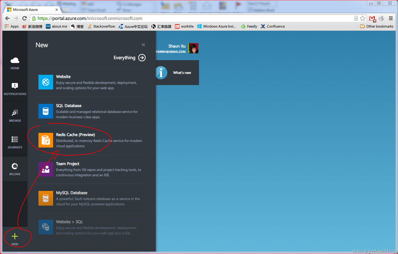The width and height of the screenshot is (398, 254).
Task: Click the Team Project title text
Action: tap(68, 164)
